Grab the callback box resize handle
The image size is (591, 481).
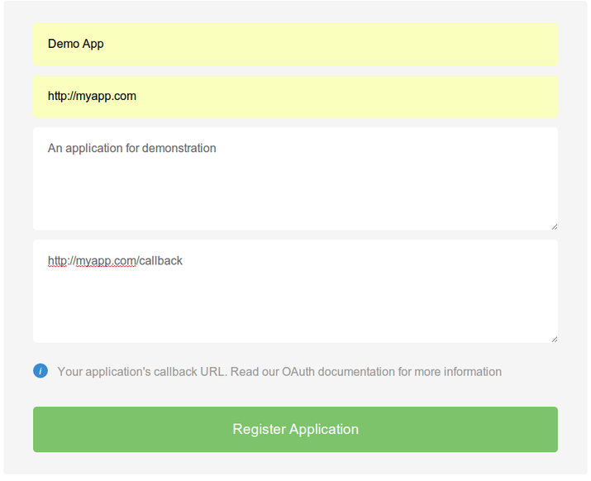point(554,340)
